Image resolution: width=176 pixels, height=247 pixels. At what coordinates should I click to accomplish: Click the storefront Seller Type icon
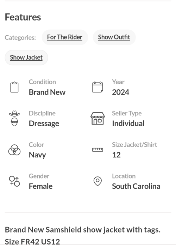tap(98, 119)
